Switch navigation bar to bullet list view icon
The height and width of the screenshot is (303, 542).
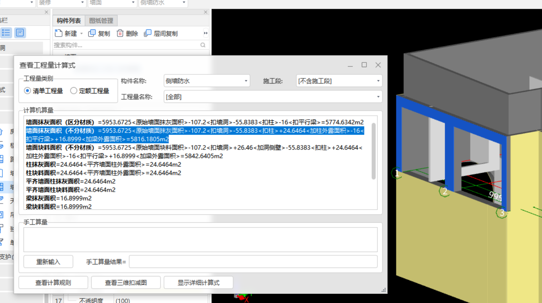tap(6, 33)
